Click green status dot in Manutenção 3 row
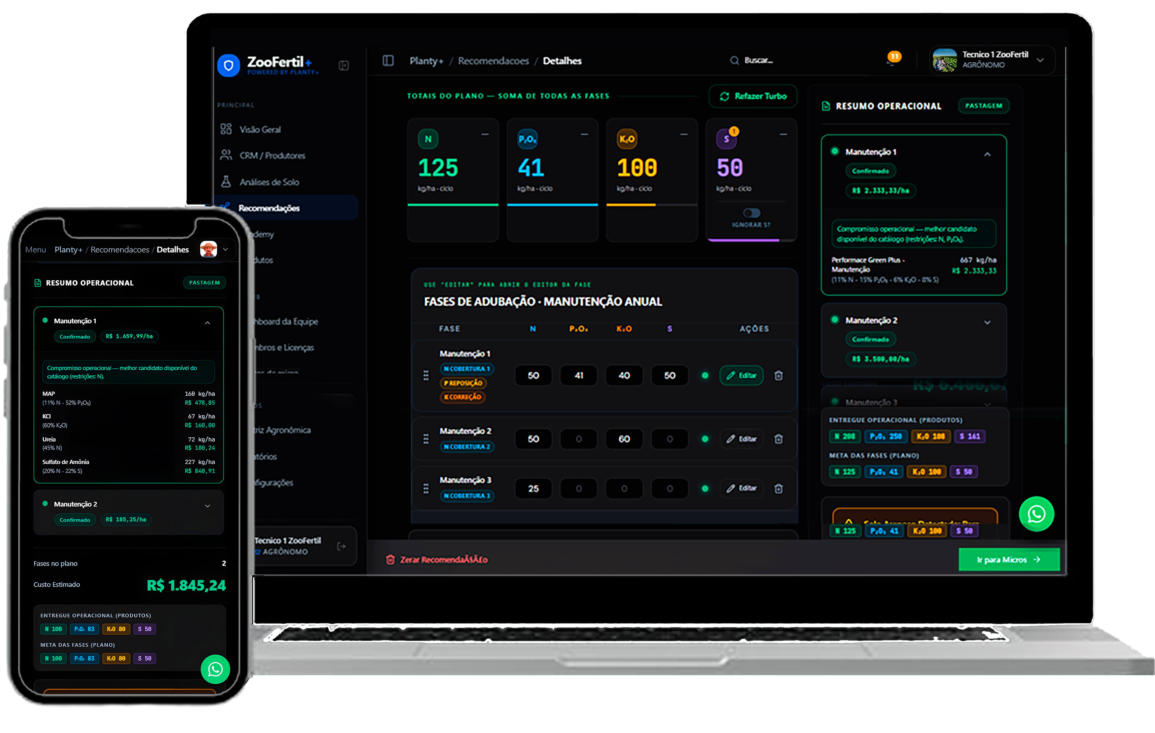1155x733 pixels. (705, 489)
